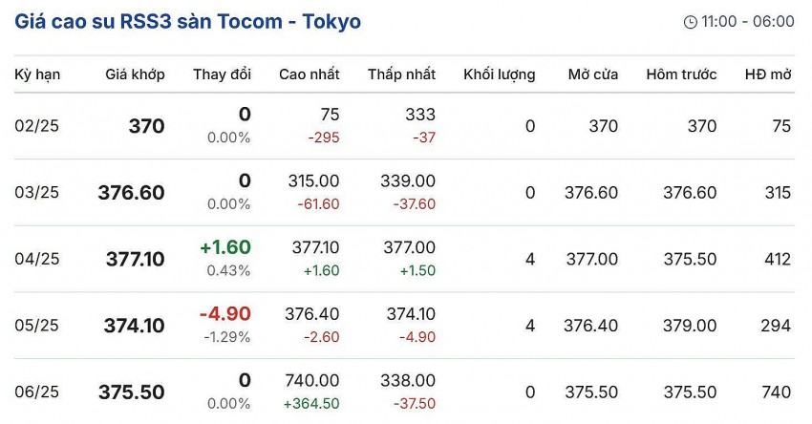Select the Khối lượng column header
This screenshot has height=424, width=812.
pos(499,74)
